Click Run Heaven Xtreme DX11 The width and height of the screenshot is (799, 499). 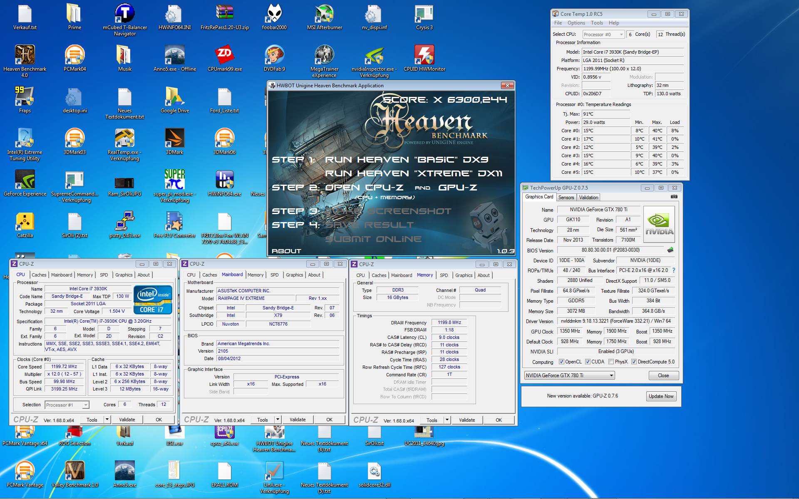414,173
